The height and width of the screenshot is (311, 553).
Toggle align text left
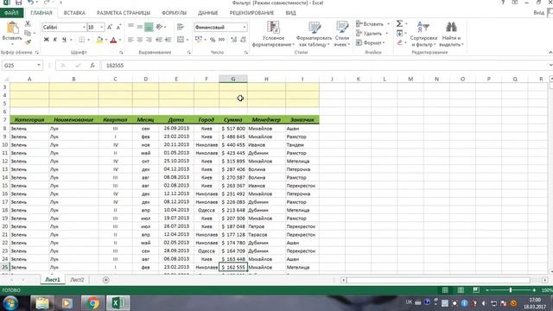point(130,40)
